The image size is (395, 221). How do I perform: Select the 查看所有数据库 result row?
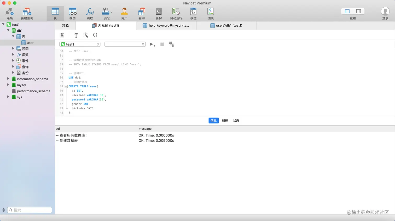[x=225, y=135]
